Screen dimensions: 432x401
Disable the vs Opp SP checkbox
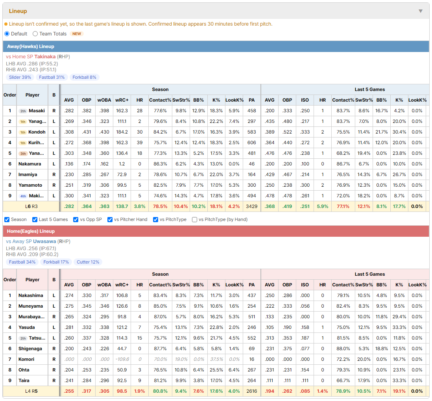(76, 219)
